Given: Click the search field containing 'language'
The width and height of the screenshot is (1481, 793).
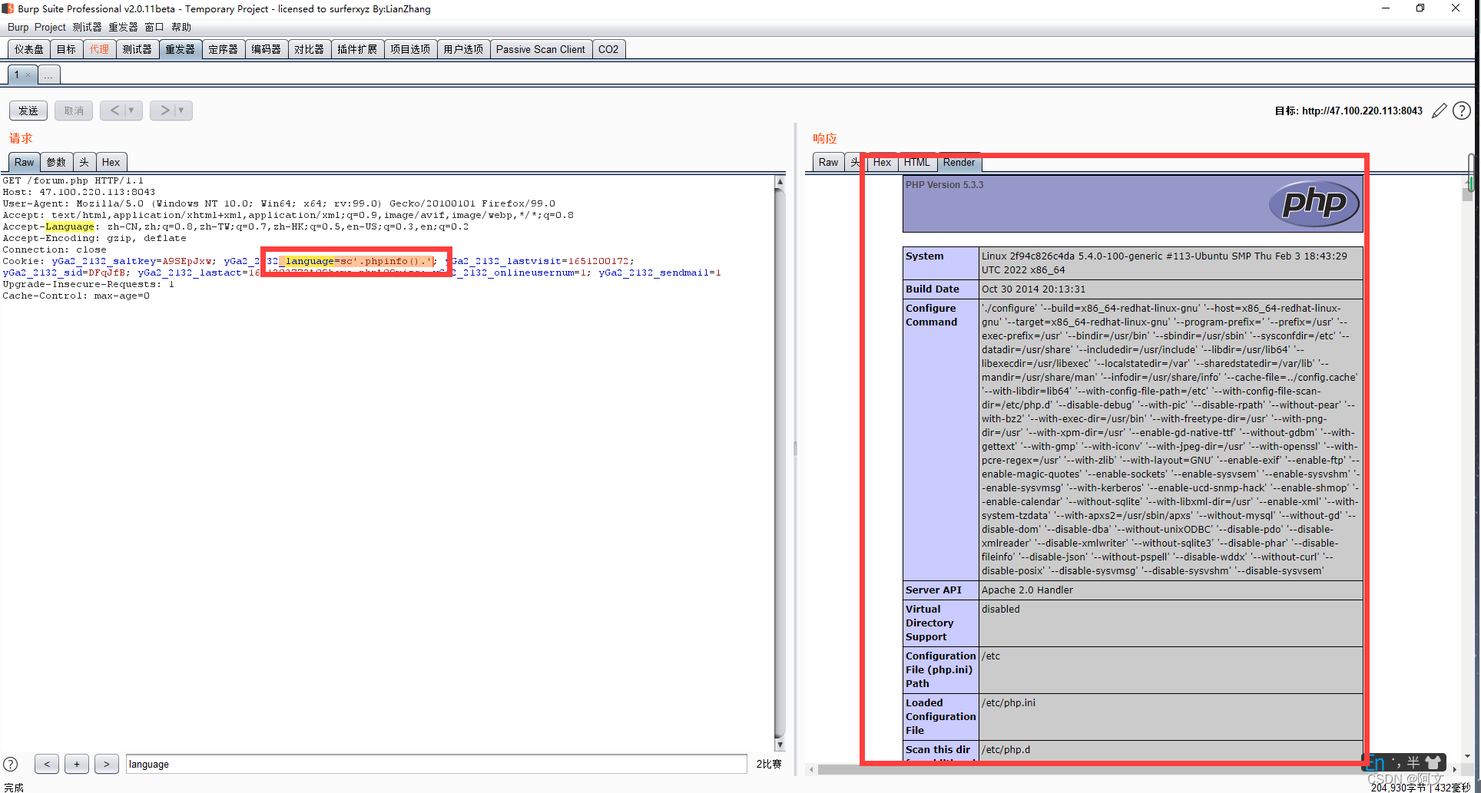Looking at the screenshot, I should [x=436, y=764].
